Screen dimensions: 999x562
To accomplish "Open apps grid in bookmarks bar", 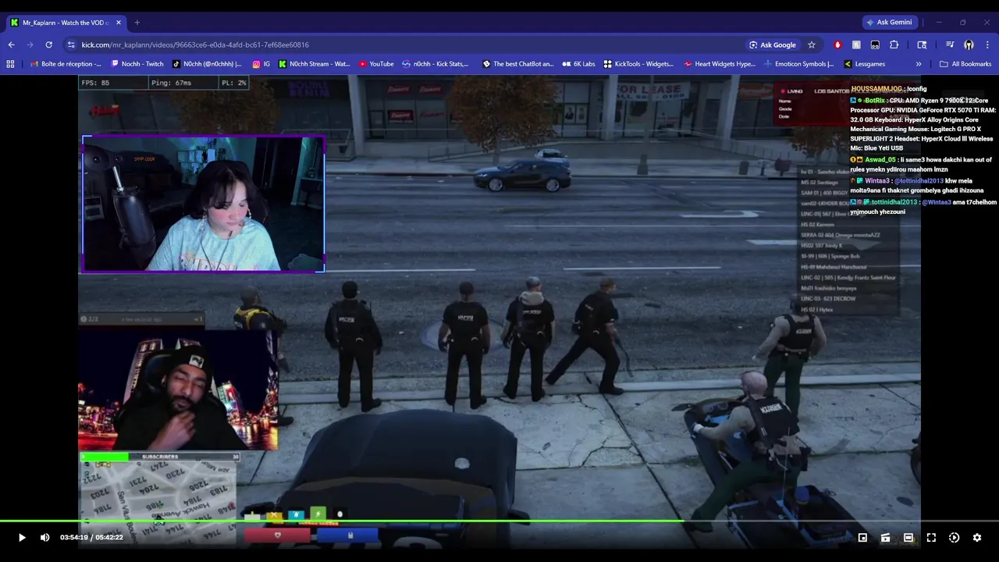I will tap(10, 64).
